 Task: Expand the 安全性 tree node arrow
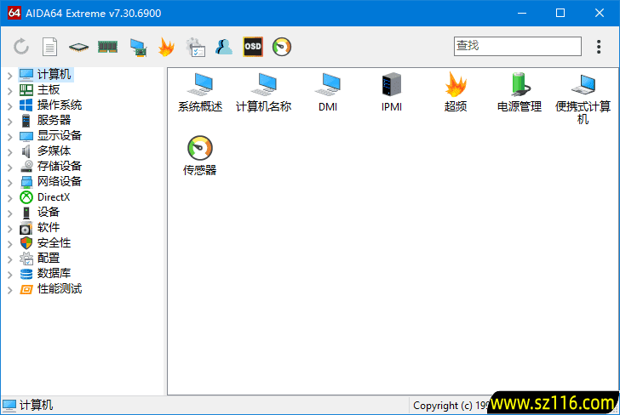point(10,243)
